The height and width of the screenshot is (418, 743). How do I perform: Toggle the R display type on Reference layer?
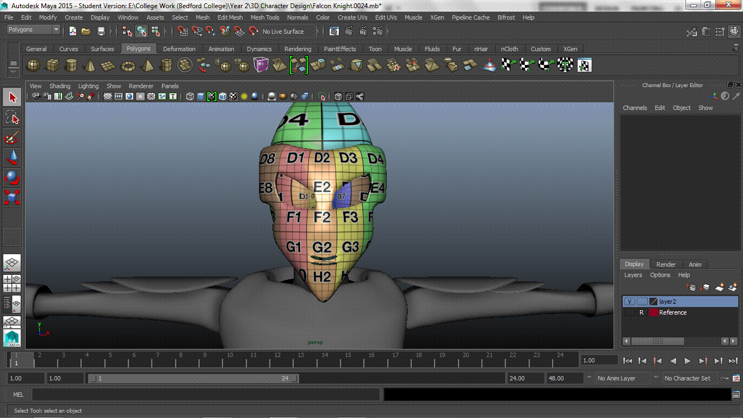[x=642, y=312]
